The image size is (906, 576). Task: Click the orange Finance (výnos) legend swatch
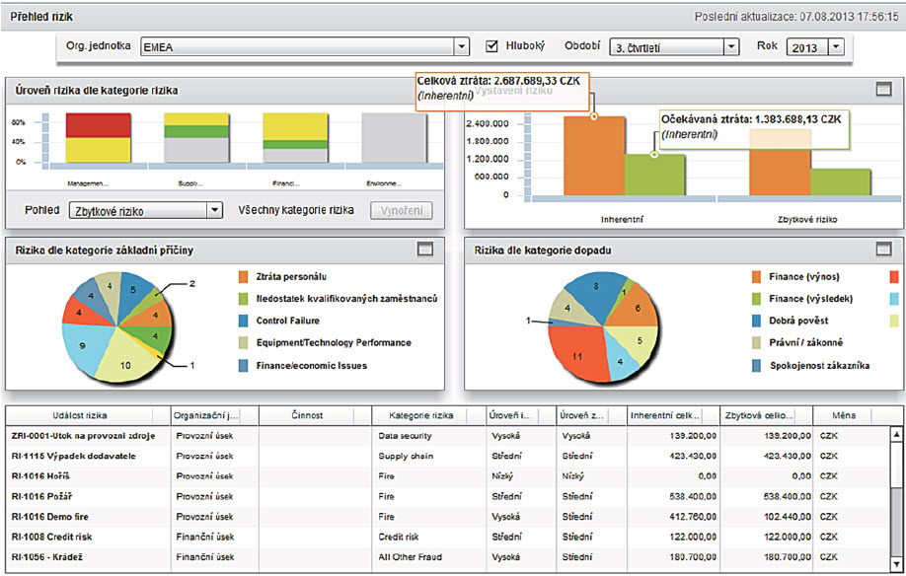pos(756,277)
